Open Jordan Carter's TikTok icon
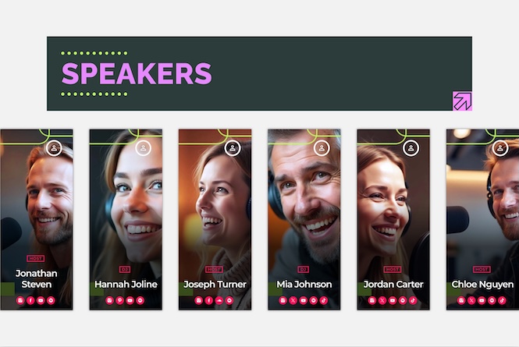 tap(413, 300)
